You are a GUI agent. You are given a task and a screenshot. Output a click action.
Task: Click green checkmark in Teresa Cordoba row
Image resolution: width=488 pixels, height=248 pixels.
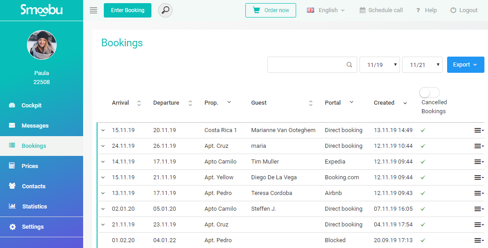point(423,193)
